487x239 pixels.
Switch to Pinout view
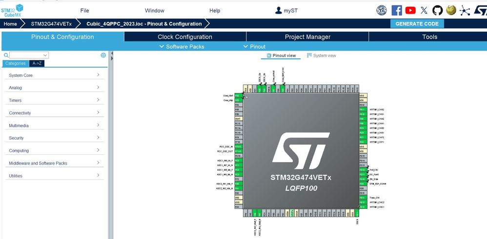click(x=281, y=55)
